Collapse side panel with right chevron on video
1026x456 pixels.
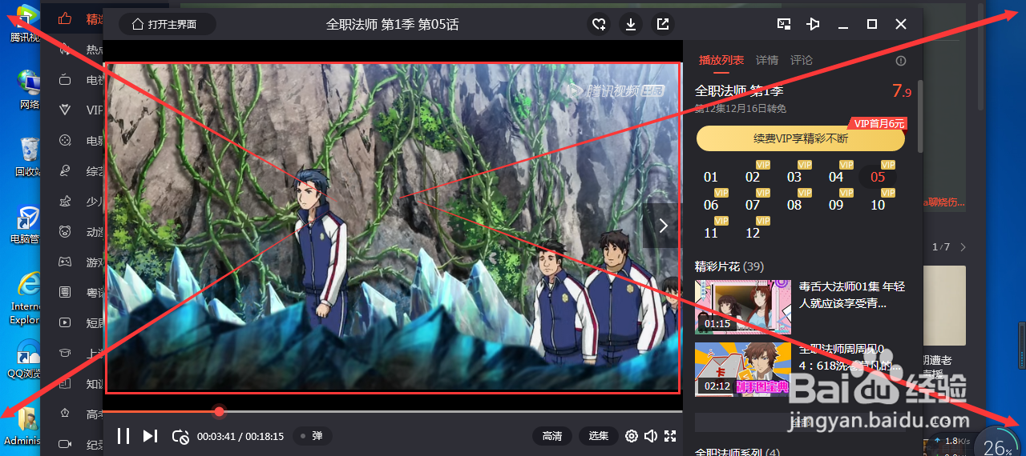663,226
